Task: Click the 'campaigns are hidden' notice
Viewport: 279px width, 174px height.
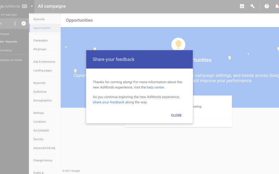Action: coord(11,60)
